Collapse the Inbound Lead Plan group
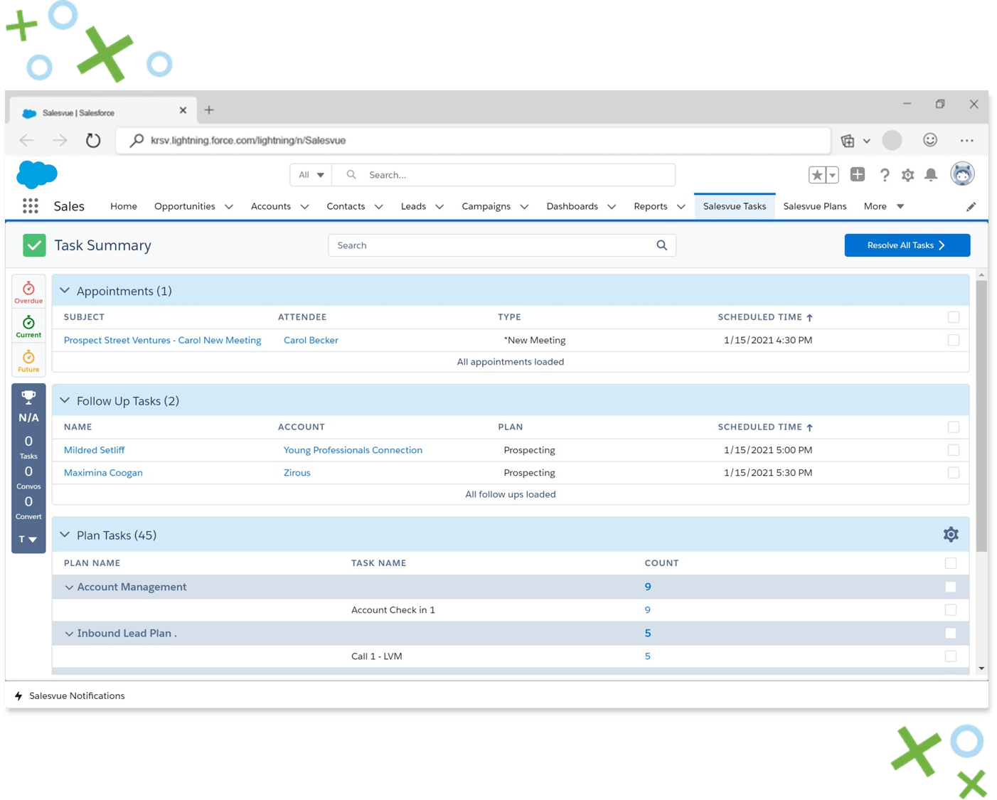Image resolution: width=997 pixels, height=800 pixels. point(69,634)
